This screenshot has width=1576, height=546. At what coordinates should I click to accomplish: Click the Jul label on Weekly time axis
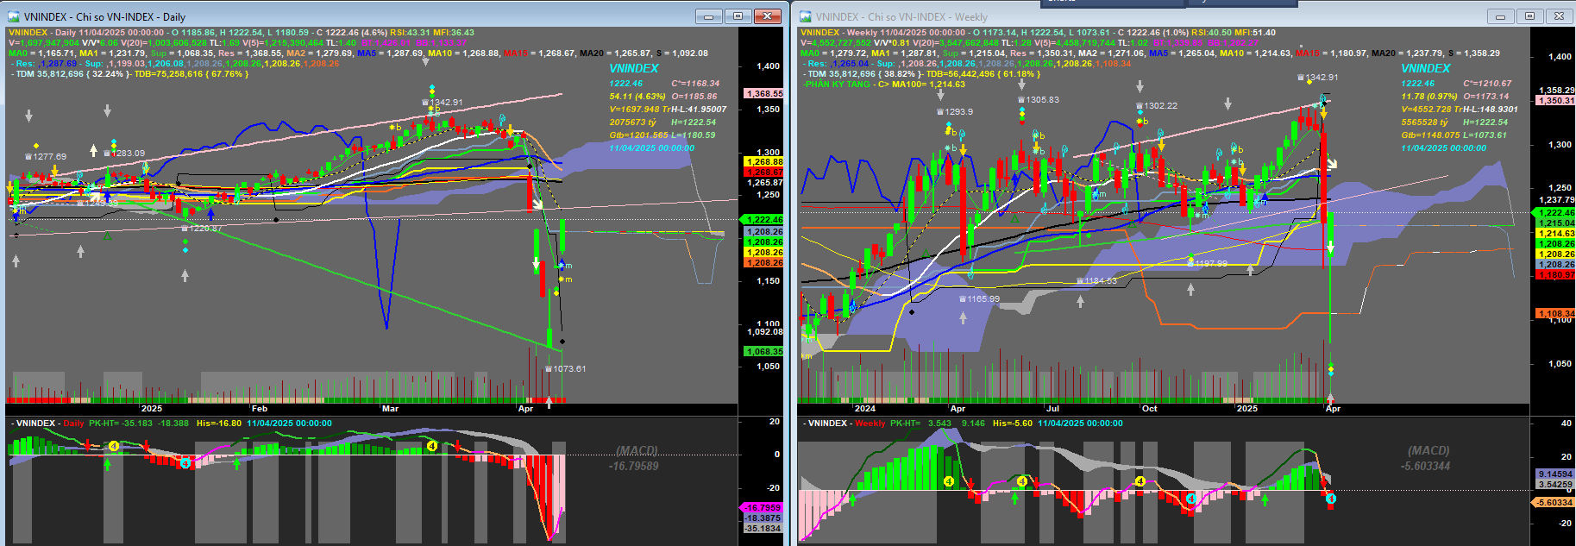1052,409
